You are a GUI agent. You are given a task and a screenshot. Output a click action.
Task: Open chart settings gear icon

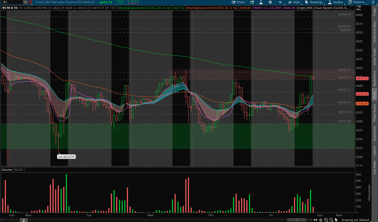[270, 2]
